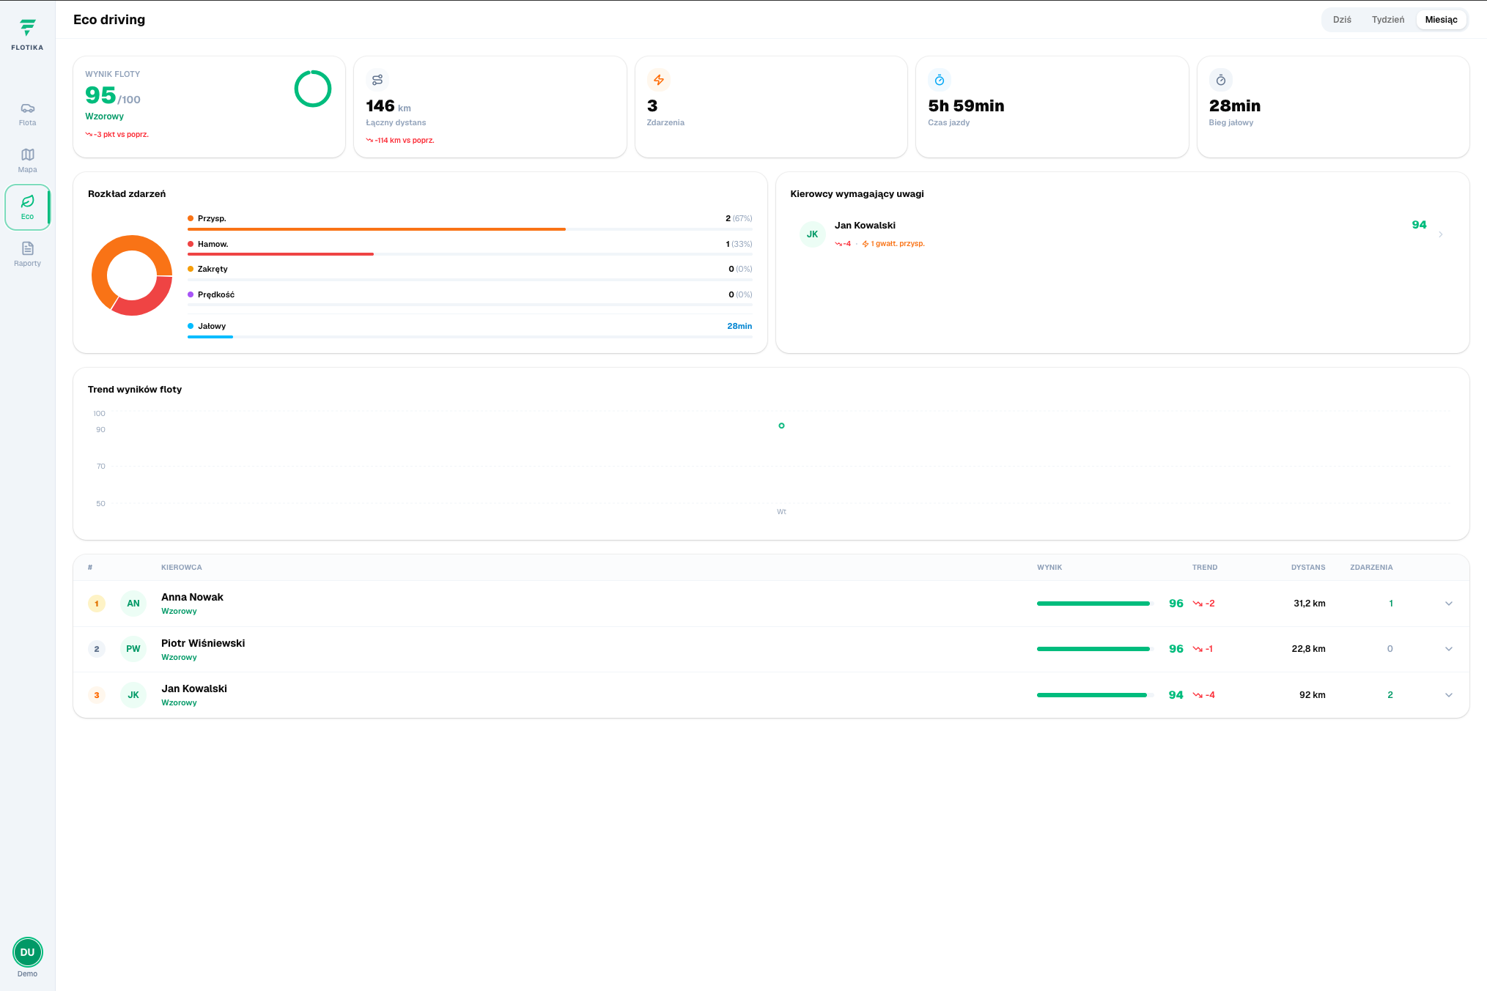The image size is (1487, 991).
Task: Expand Piotr Wiśniewski's row details
Action: click(1449, 649)
